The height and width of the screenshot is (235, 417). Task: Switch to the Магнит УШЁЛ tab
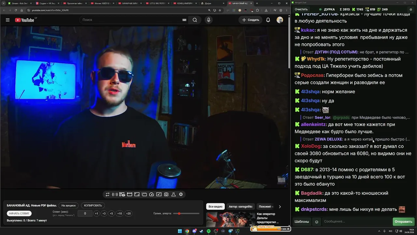pyautogui.click(x=103, y=3)
